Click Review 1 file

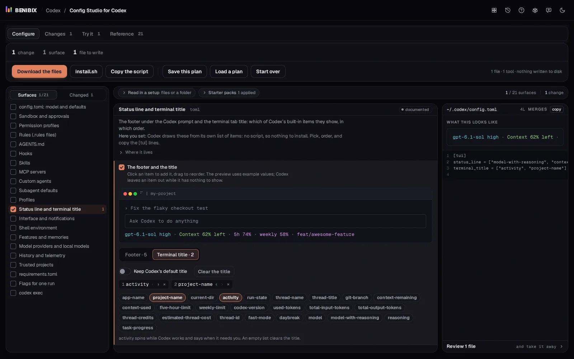pyautogui.click(x=461, y=346)
